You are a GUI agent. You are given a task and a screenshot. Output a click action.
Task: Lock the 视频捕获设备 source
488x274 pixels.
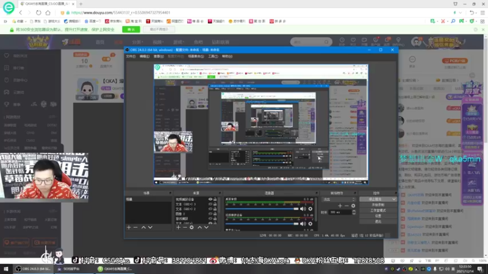(x=215, y=200)
